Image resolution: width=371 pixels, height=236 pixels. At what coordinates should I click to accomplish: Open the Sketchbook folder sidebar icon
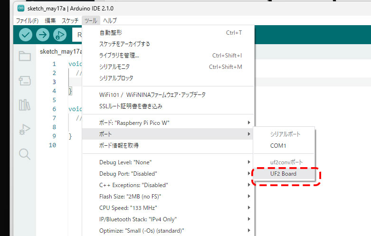click(25, 56)
